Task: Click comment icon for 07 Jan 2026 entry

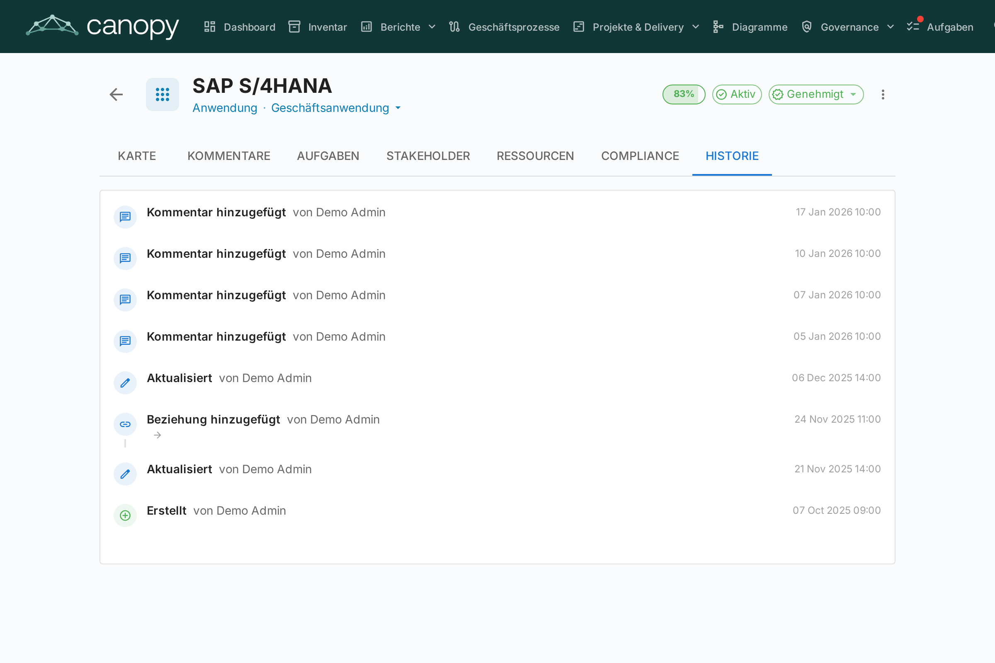Action: coord(125,300)
